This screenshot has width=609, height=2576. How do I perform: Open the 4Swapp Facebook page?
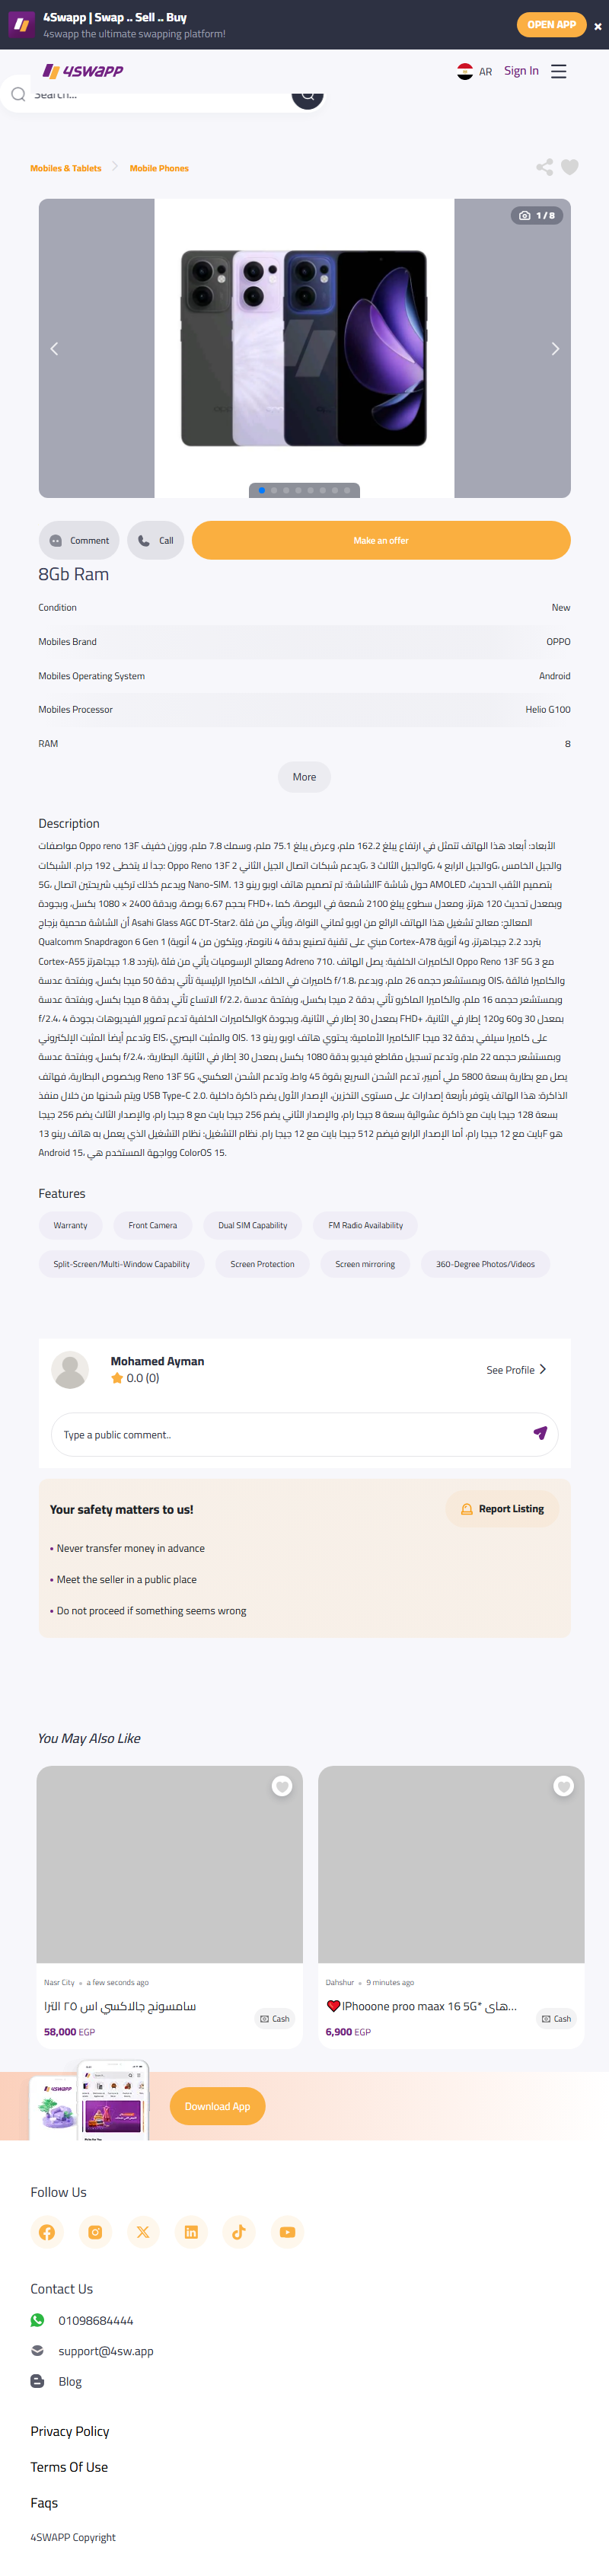(x=47, y=2231)
